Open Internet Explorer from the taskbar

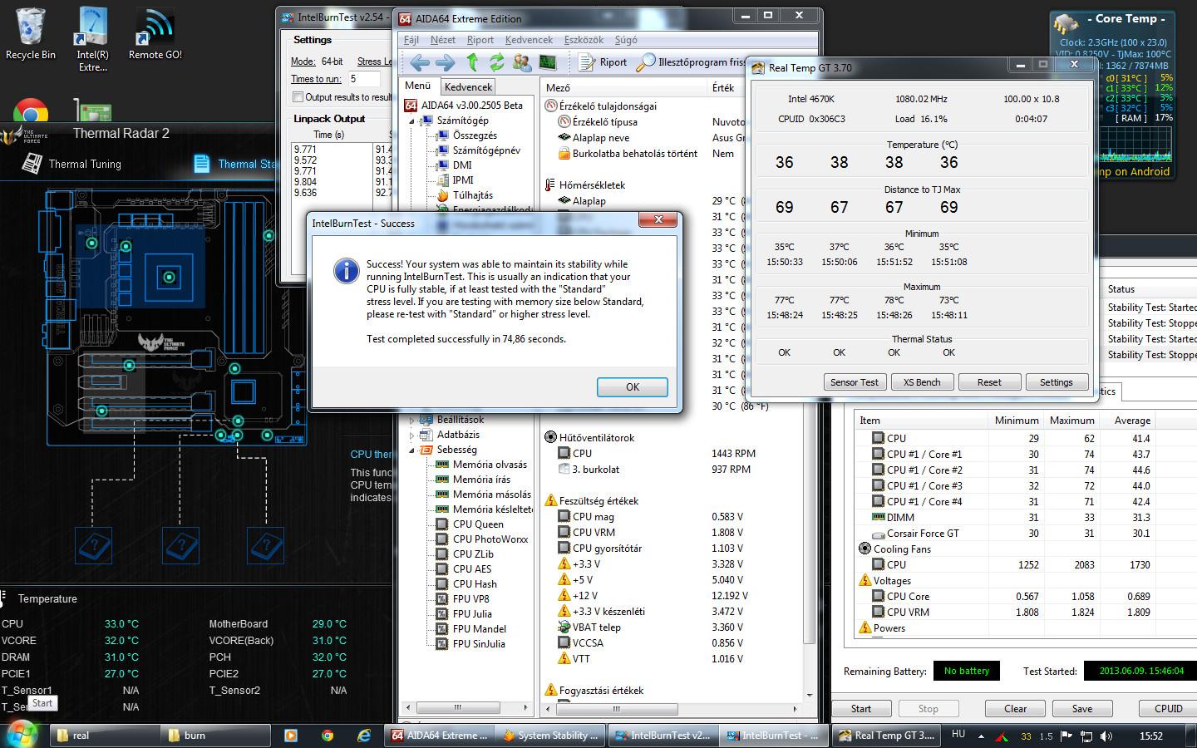point(364,736)
